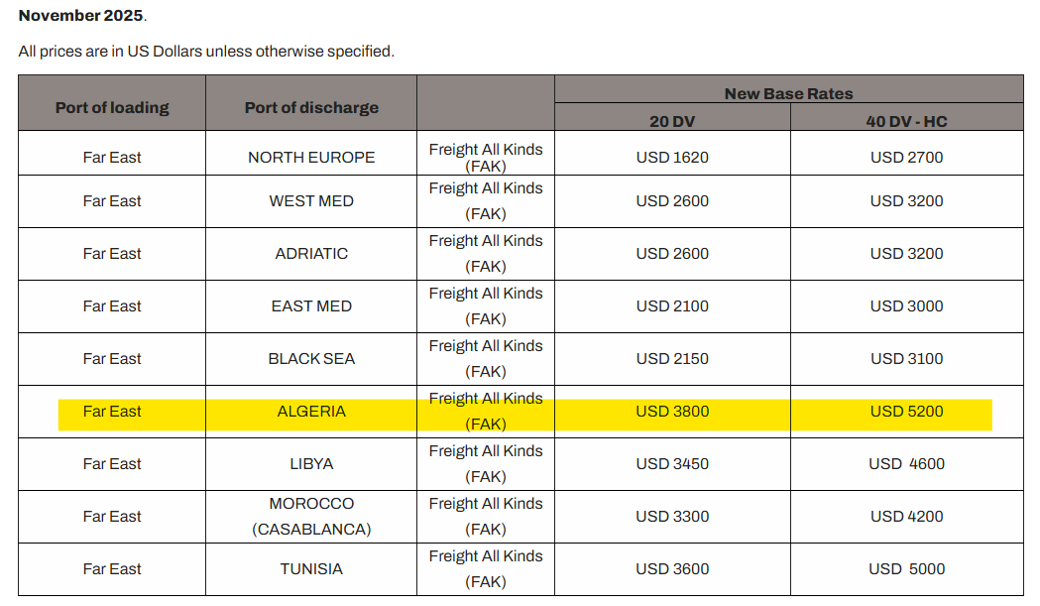
Task: Click the "Port of loading" column header
Action: (112, 107)
